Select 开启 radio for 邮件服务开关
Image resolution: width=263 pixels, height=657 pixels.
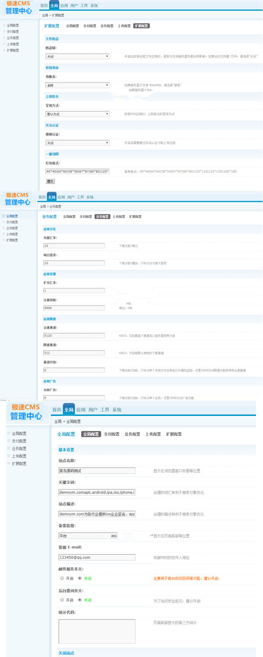(62, 578)
